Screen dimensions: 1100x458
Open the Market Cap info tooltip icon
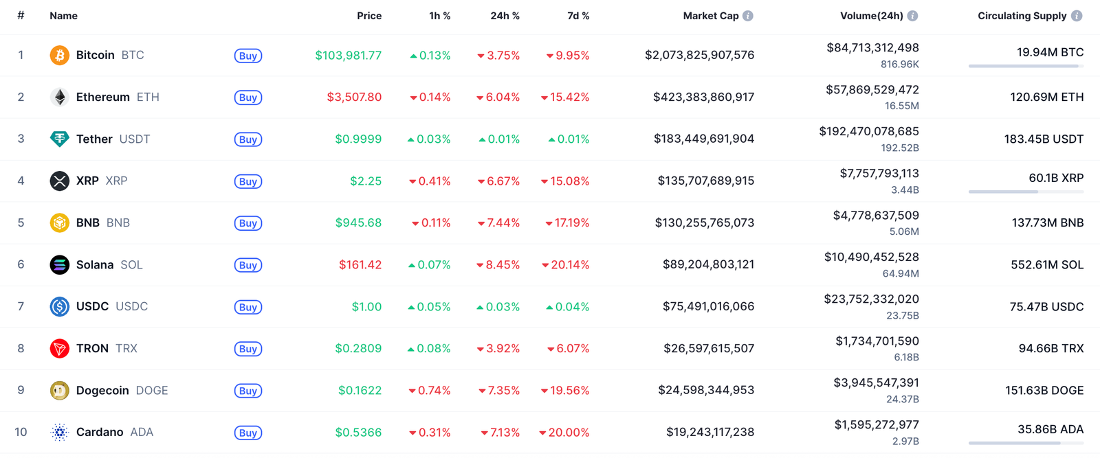[x=749, y=15]
